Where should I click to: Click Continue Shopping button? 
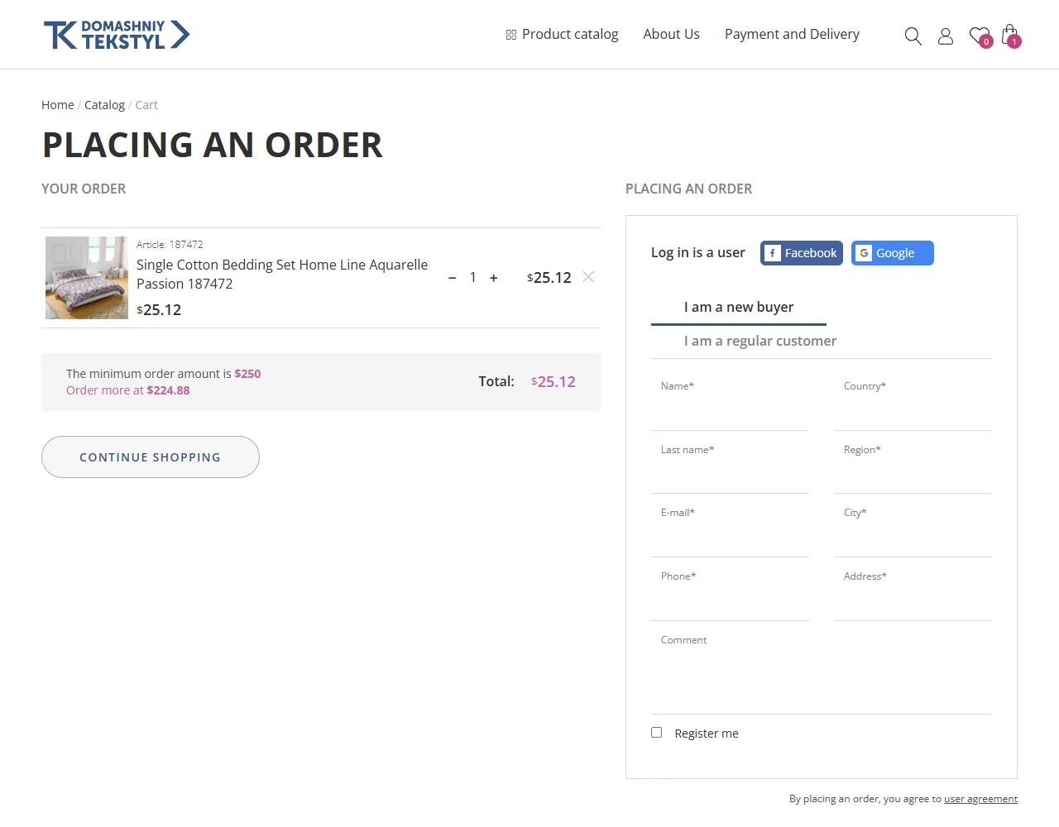click(x=151, y=457)
